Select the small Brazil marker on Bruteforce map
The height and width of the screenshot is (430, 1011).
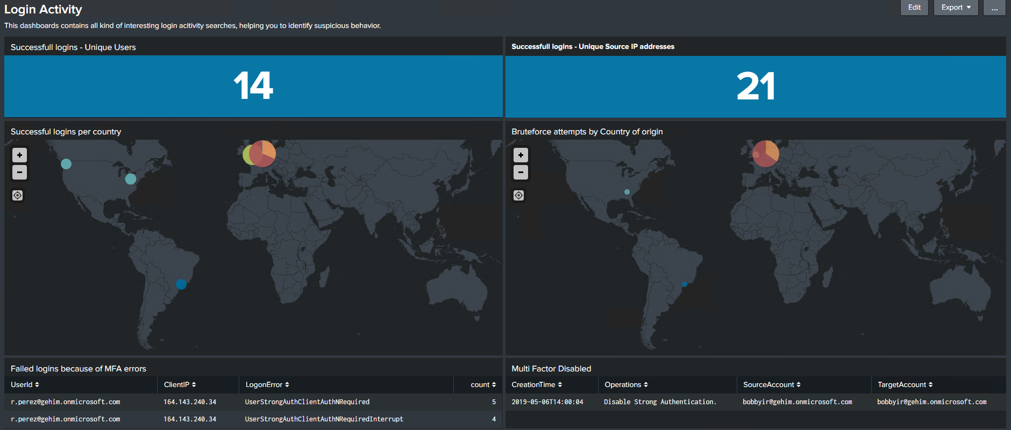(x=685, y=284)
